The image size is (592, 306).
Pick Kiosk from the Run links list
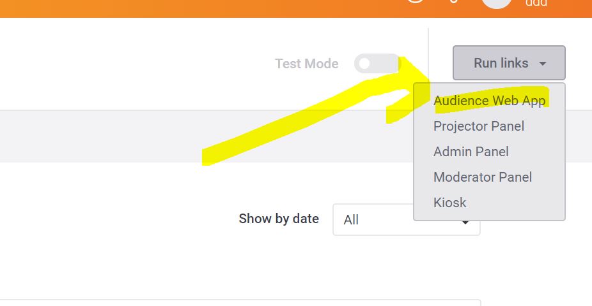pyautogui.click(x=449, y=203)
